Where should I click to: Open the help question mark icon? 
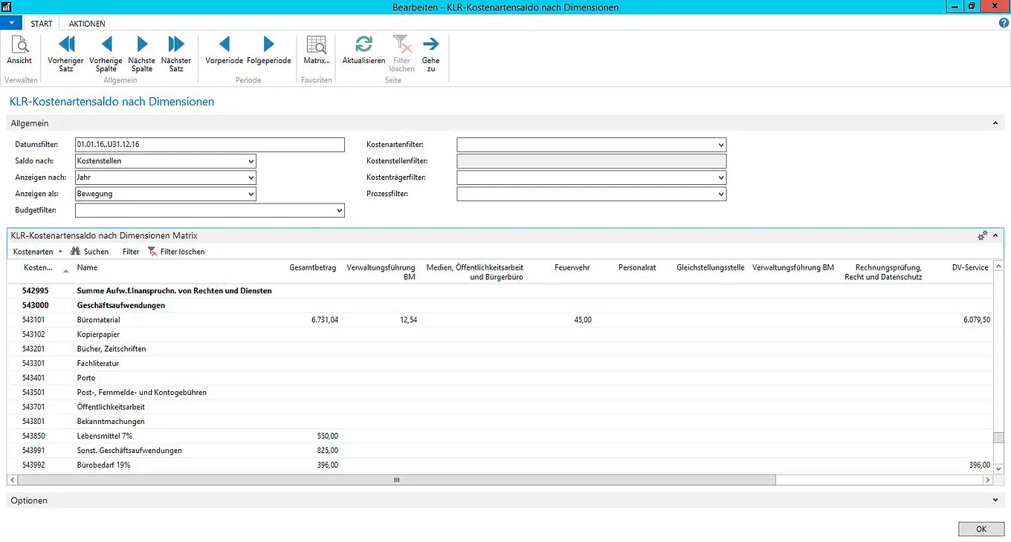click(1004, 24)
